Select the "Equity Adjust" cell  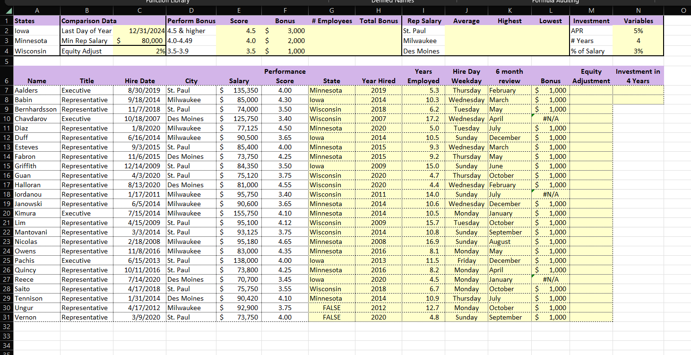(87, 51)
